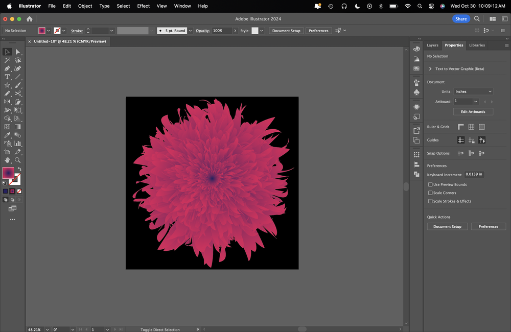Screen dimensions: 511x332
Task: Enable Scale Strokes & Effects
Action: click(430, 201)
